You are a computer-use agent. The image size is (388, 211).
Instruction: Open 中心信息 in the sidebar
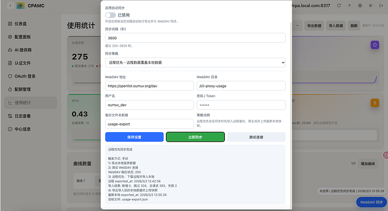click(x=30, y=129)
